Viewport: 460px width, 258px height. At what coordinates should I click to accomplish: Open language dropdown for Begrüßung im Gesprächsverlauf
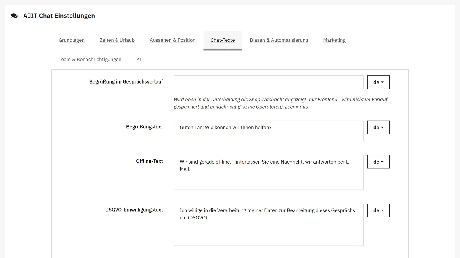(378, 82)
